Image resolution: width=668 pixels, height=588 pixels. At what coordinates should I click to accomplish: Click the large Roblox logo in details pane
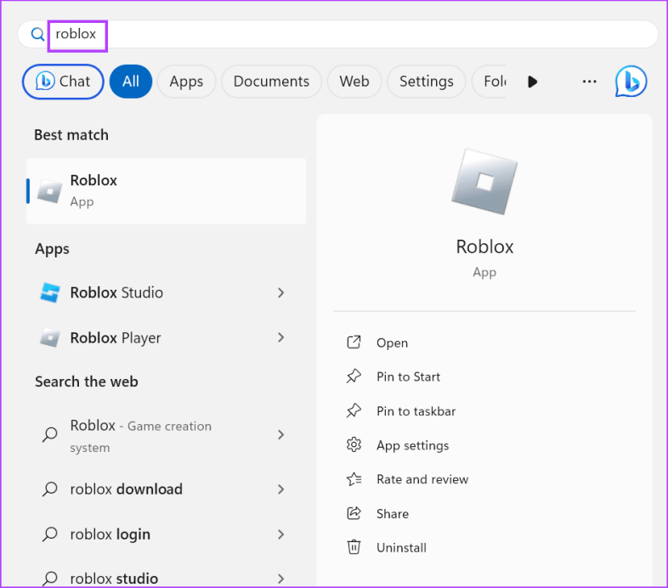pos(484,182)
